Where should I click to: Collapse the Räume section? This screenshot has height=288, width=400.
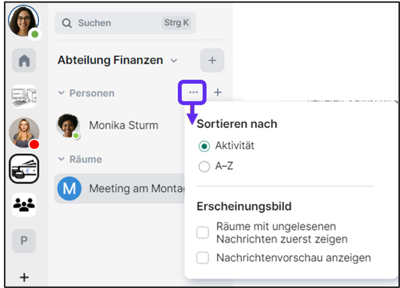click(62, 159)
